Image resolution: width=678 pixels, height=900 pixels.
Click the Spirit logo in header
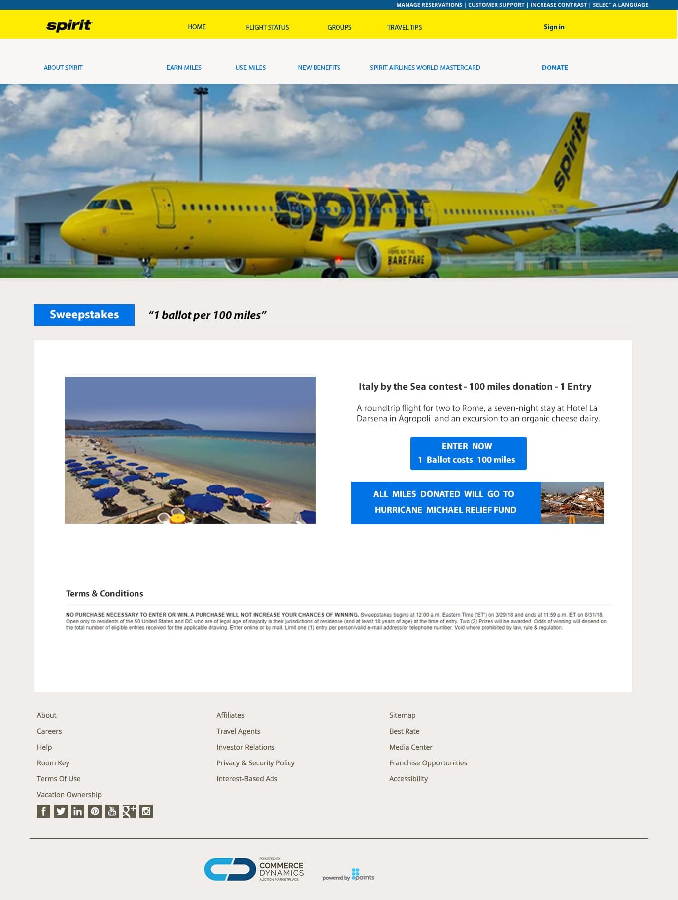pyautogui.click(x=69, y=25)
